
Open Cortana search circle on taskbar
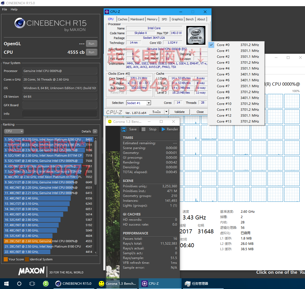19,284
